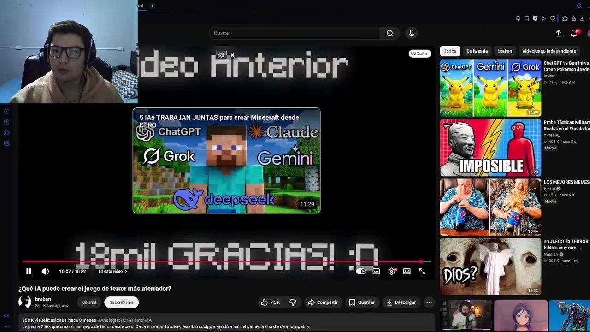Open the more actions three-dot menu
The height and width of the screenshot is (332, 590).
click(429, 302)
